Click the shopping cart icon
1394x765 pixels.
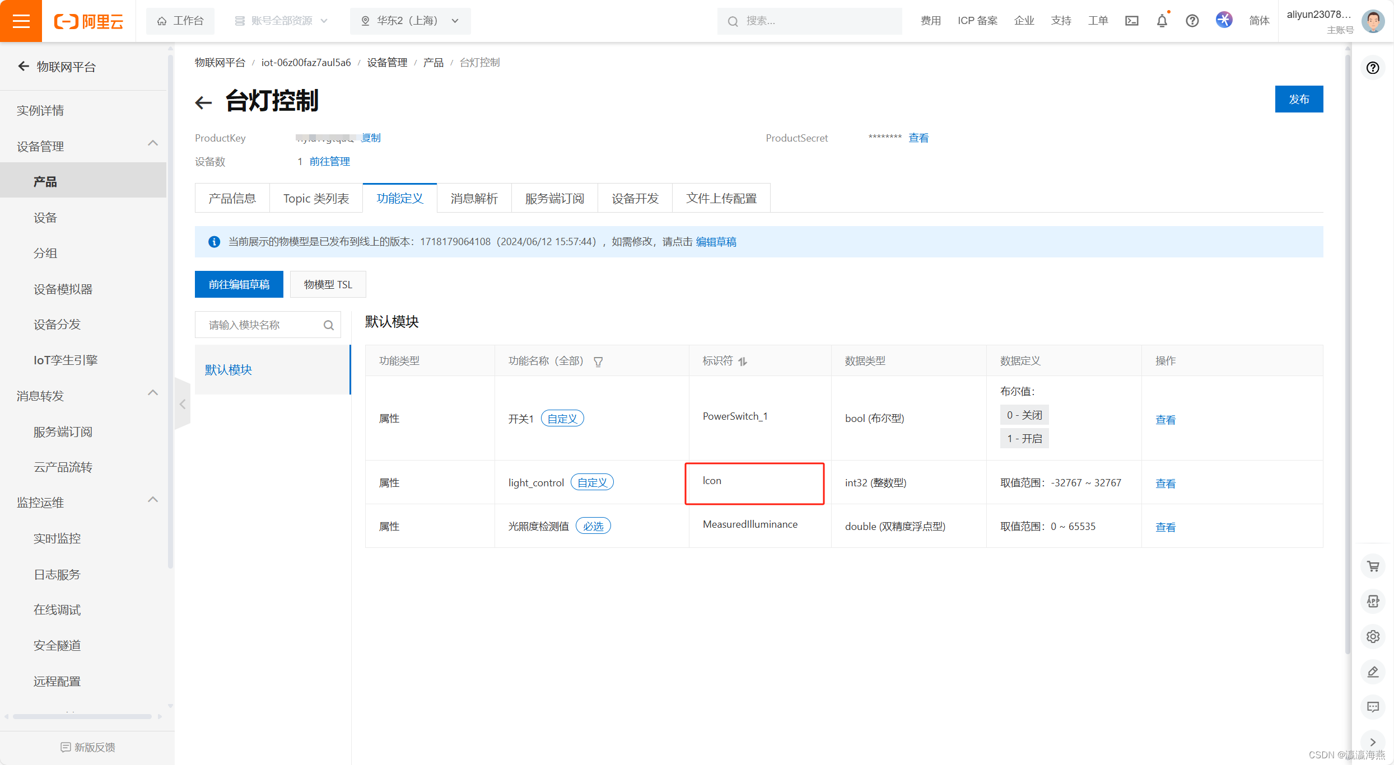point(1373,566)
